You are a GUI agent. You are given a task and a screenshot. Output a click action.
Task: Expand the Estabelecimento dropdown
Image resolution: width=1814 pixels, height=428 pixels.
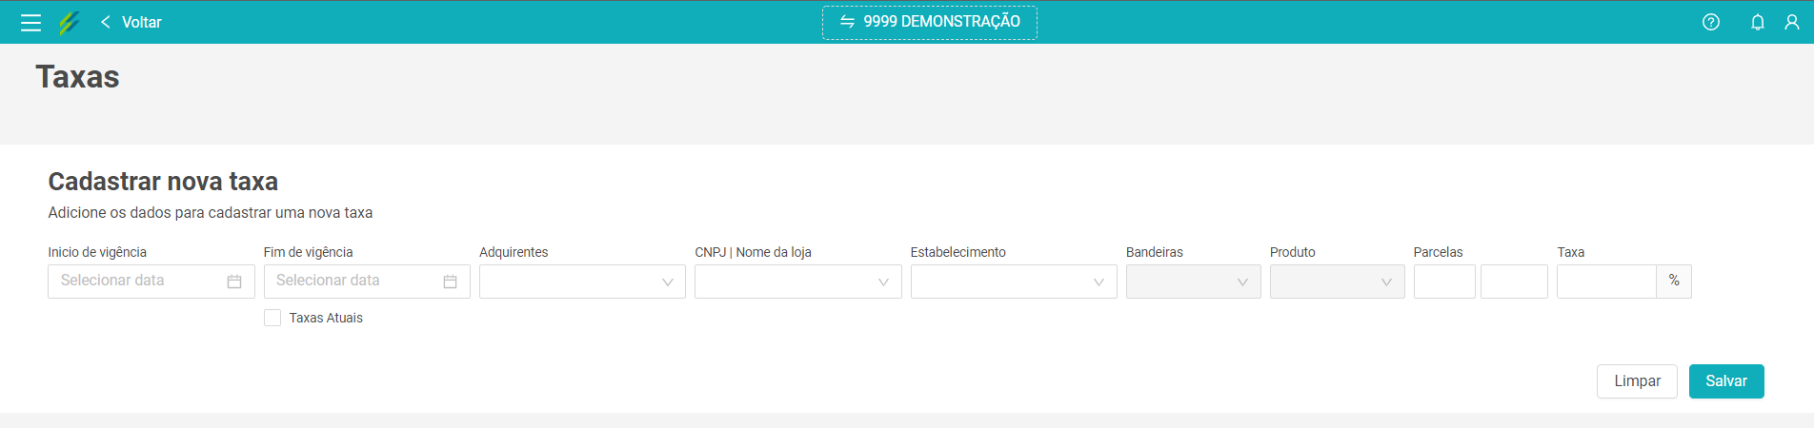[1014, 282]
